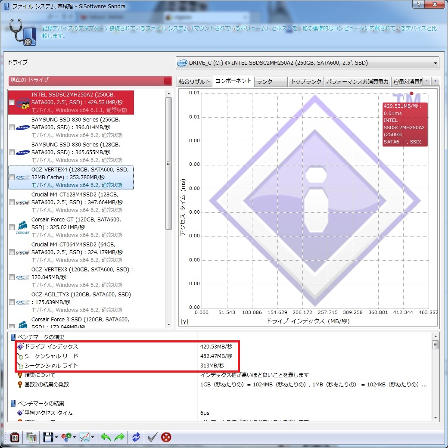
Task: Click the OCZ logo beside OCZ-AGILITY3
Action: point(22,302)
